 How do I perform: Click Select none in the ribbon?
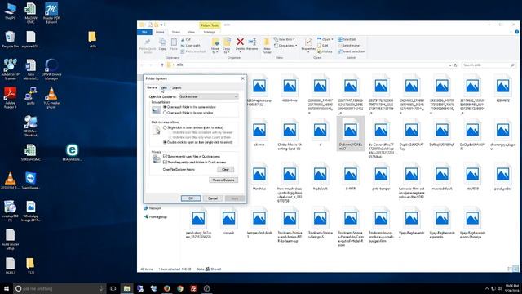[x=348, y=46]
